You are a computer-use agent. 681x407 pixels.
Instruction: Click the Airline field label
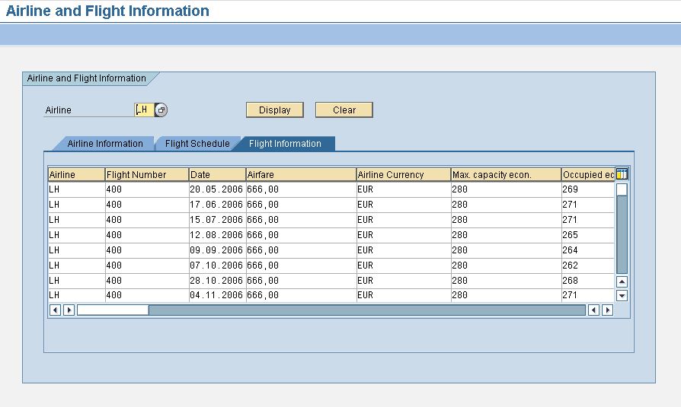pos(58,110)
